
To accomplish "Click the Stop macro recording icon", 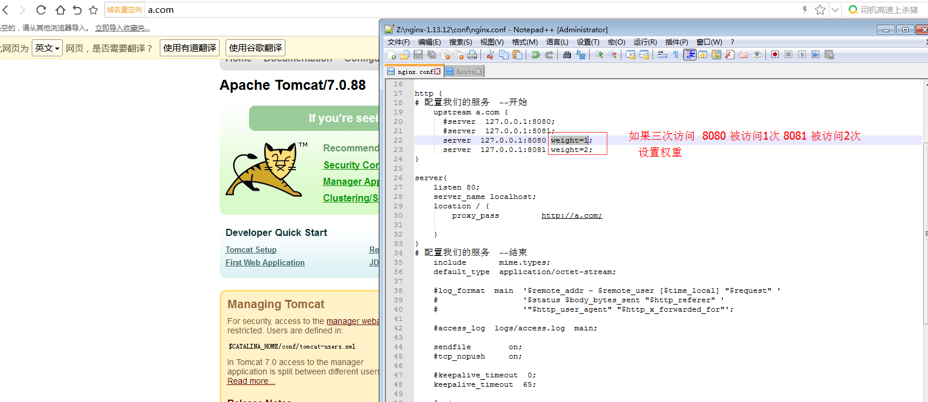I will click(x=788, y=55).
